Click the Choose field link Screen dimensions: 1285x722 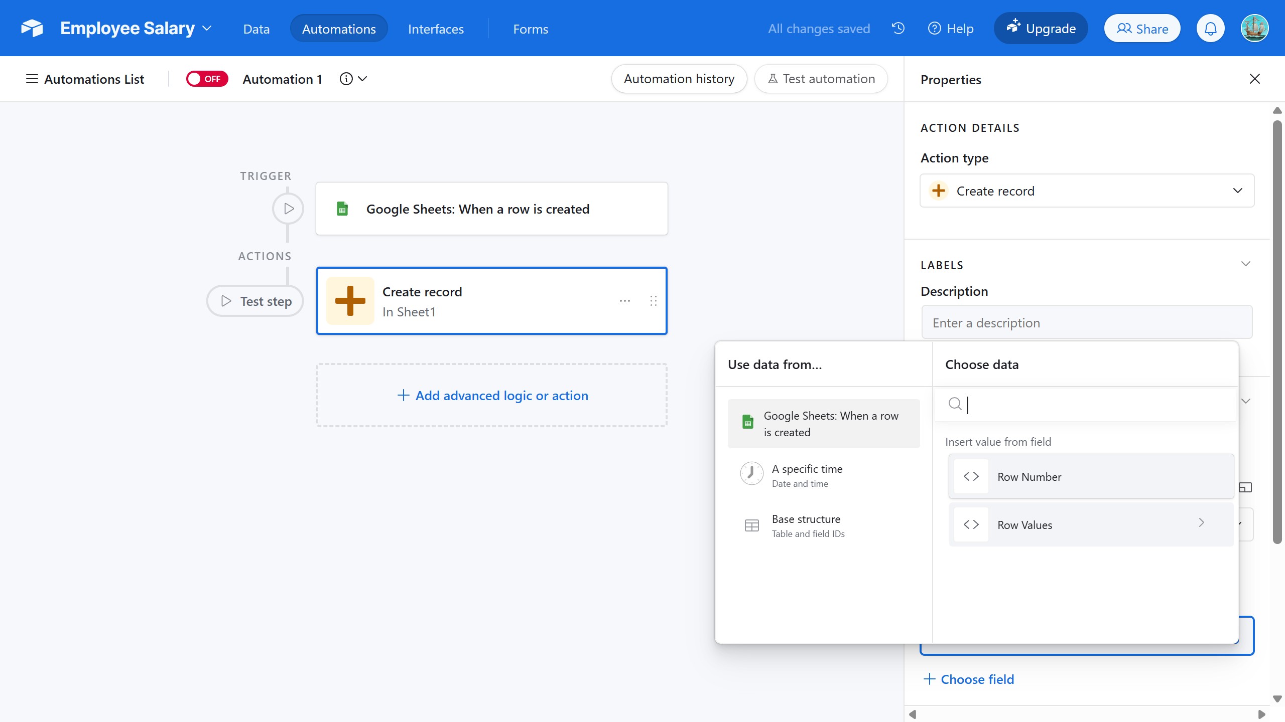point(969,679)
